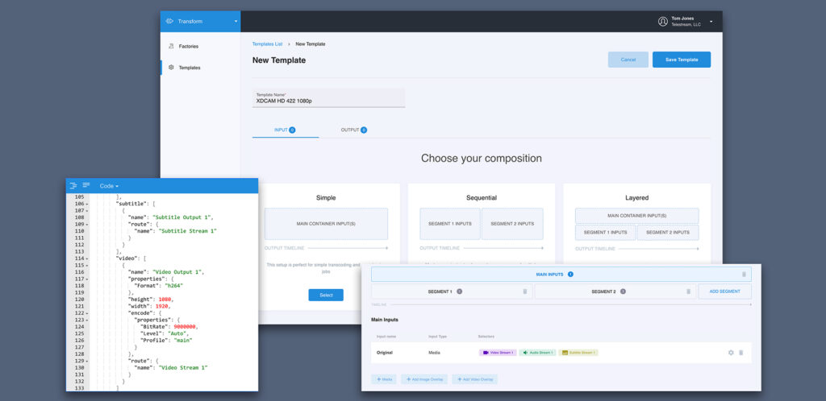Select the SEGMENT 1 block
Screen dimensions: 826x401
point(452,291)
